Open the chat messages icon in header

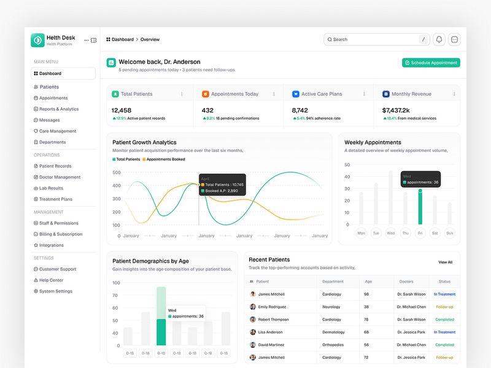454,39
